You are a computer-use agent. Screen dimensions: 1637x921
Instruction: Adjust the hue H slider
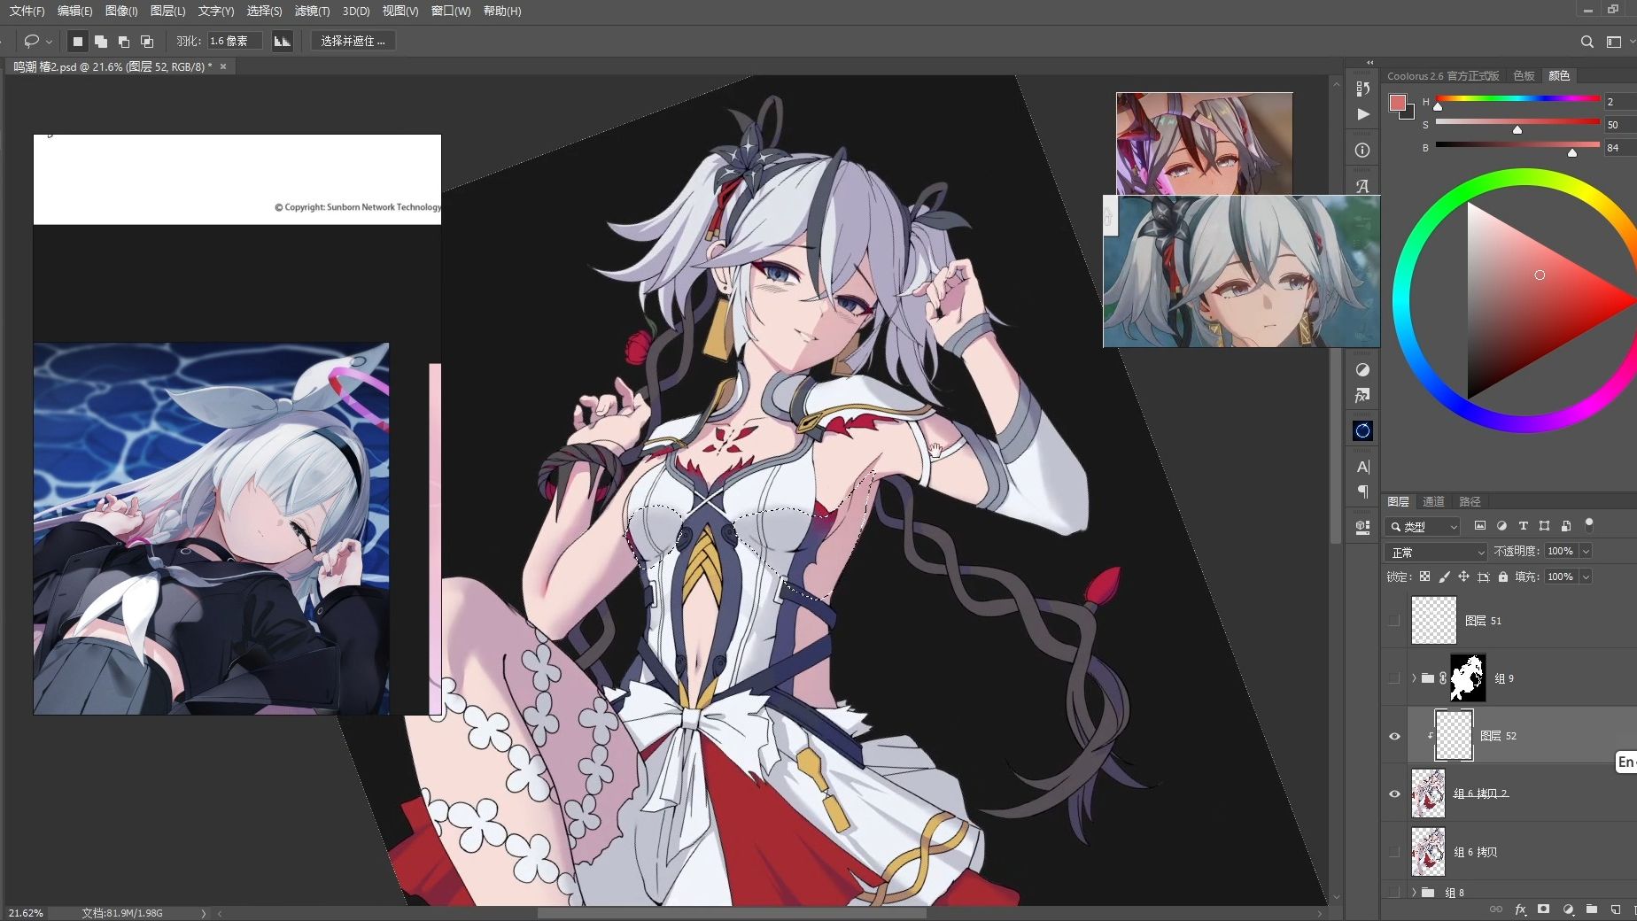tap(1517, 99)
